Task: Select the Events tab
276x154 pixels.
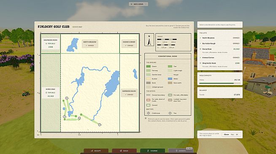Action: point(181,151)
